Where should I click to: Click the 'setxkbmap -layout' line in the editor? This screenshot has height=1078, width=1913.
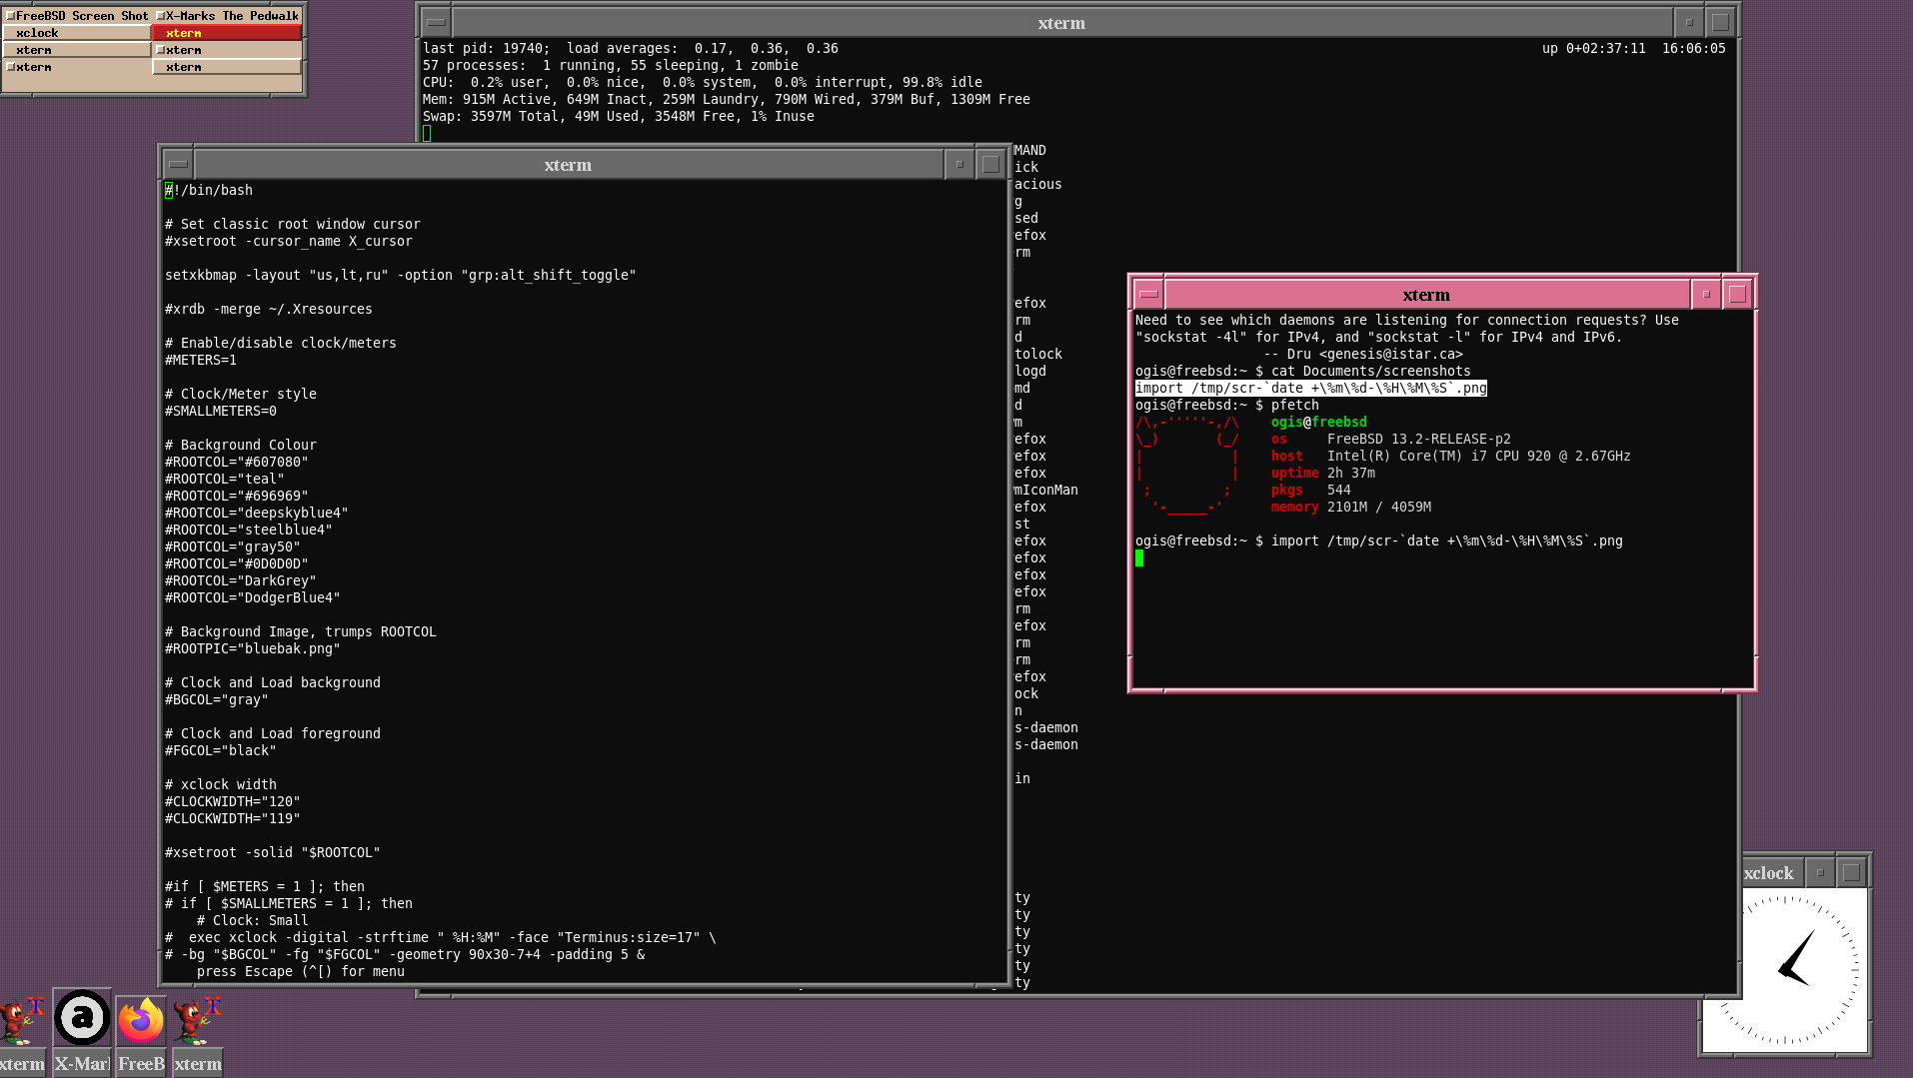(401, 275)
